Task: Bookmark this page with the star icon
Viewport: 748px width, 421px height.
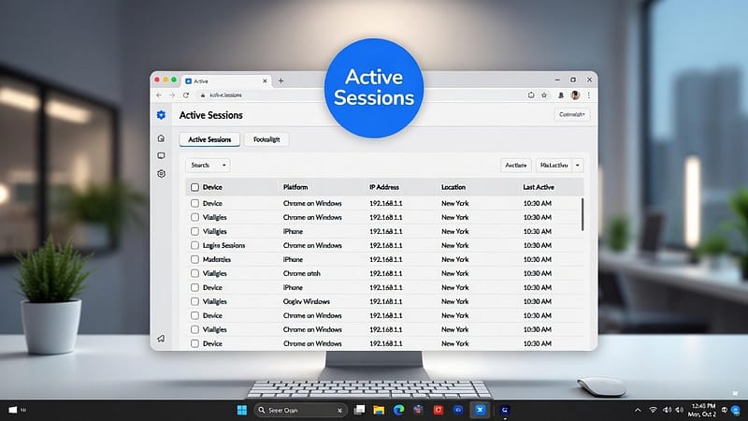Action: 544,95
